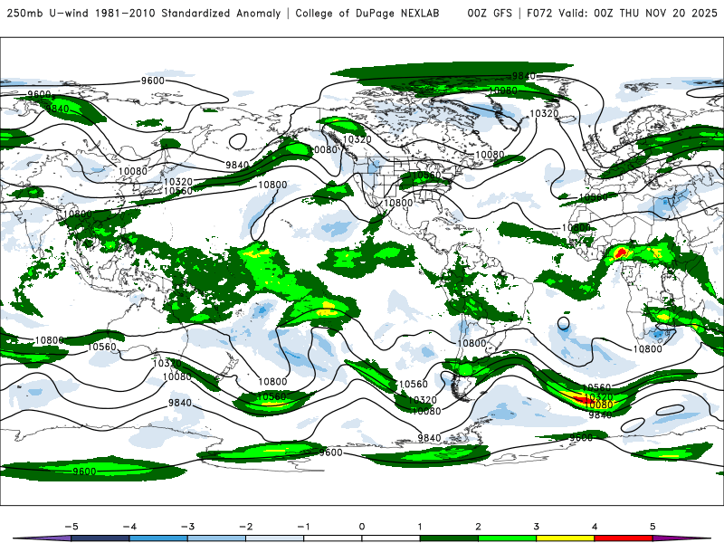Click the red hotspot over north-central Africa
Screen dimensions: 724x543
click(621, 252)
